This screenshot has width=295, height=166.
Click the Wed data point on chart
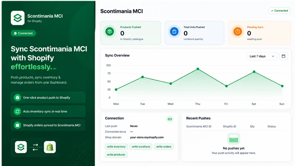tap(171, 84)
